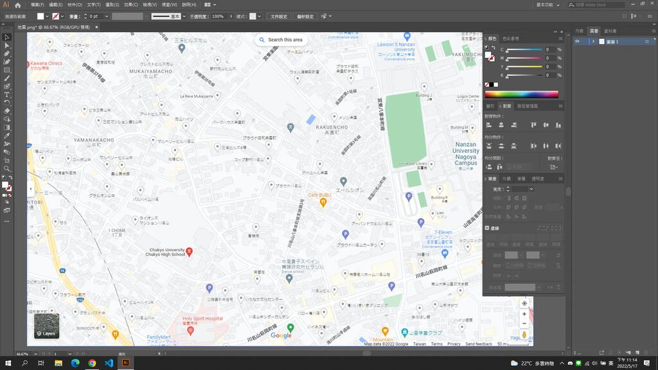Click the yellow Y slider in Color panel
This screenshot has height=370, width=658.
(524, 67)
